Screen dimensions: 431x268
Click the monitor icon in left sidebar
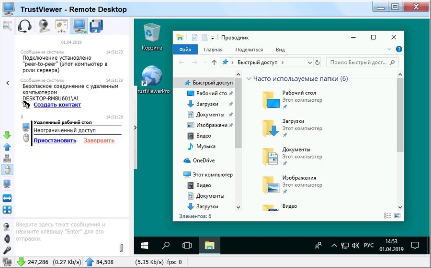tap(7, 183)
